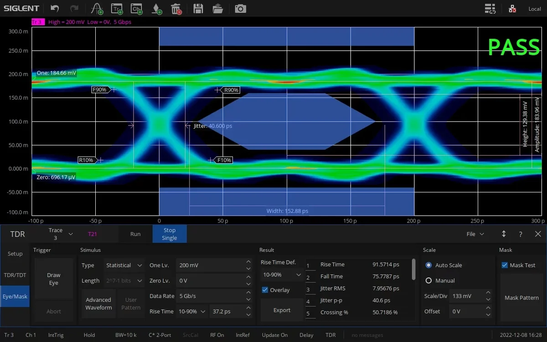Uncheck the Overlay checkbox

coord(265,290)
